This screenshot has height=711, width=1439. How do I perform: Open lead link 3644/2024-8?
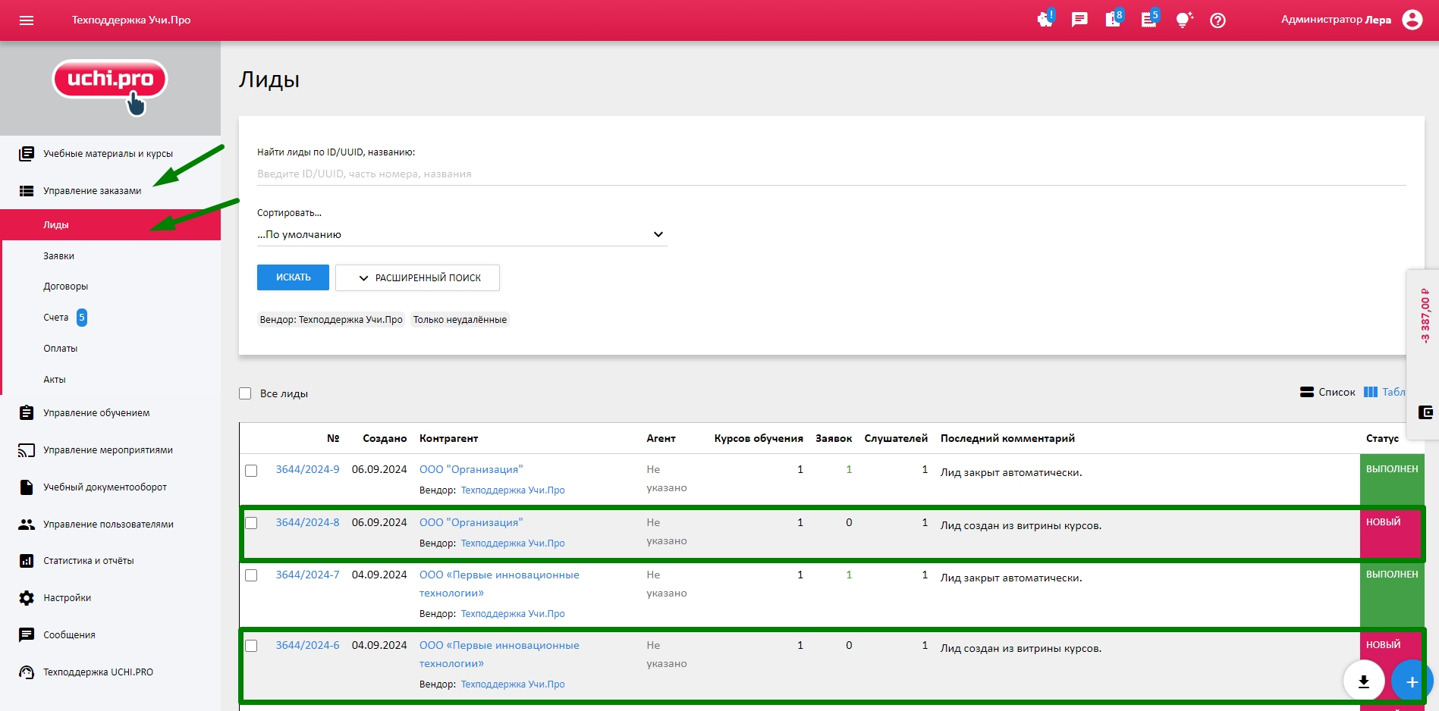(307, 523)
